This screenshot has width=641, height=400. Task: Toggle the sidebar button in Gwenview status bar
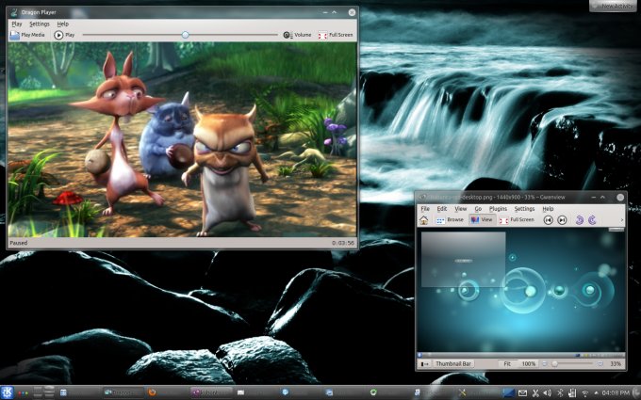click(425, 363)
